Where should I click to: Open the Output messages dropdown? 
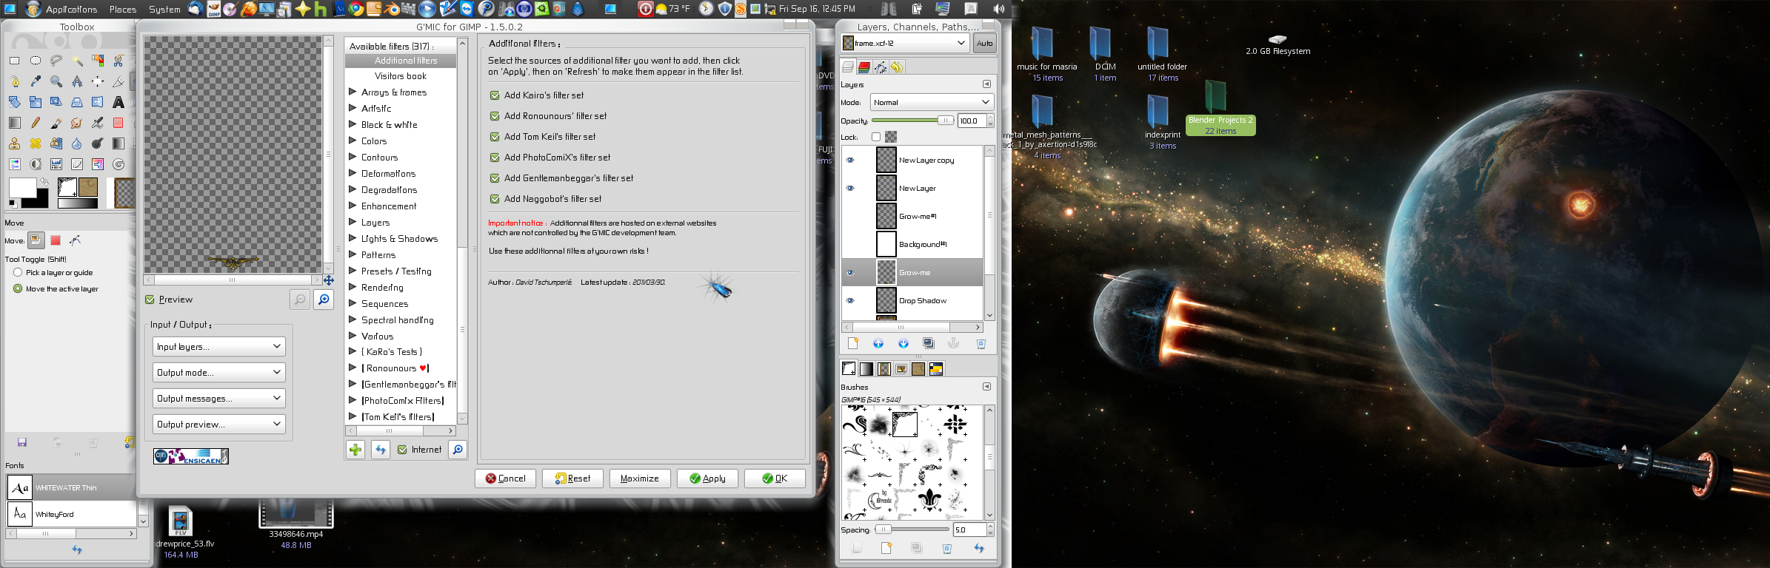pyautogui.click(x=218, y=398)
